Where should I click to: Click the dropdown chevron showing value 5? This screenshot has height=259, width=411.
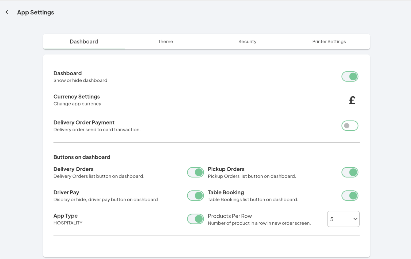click(x=355, y=219)
